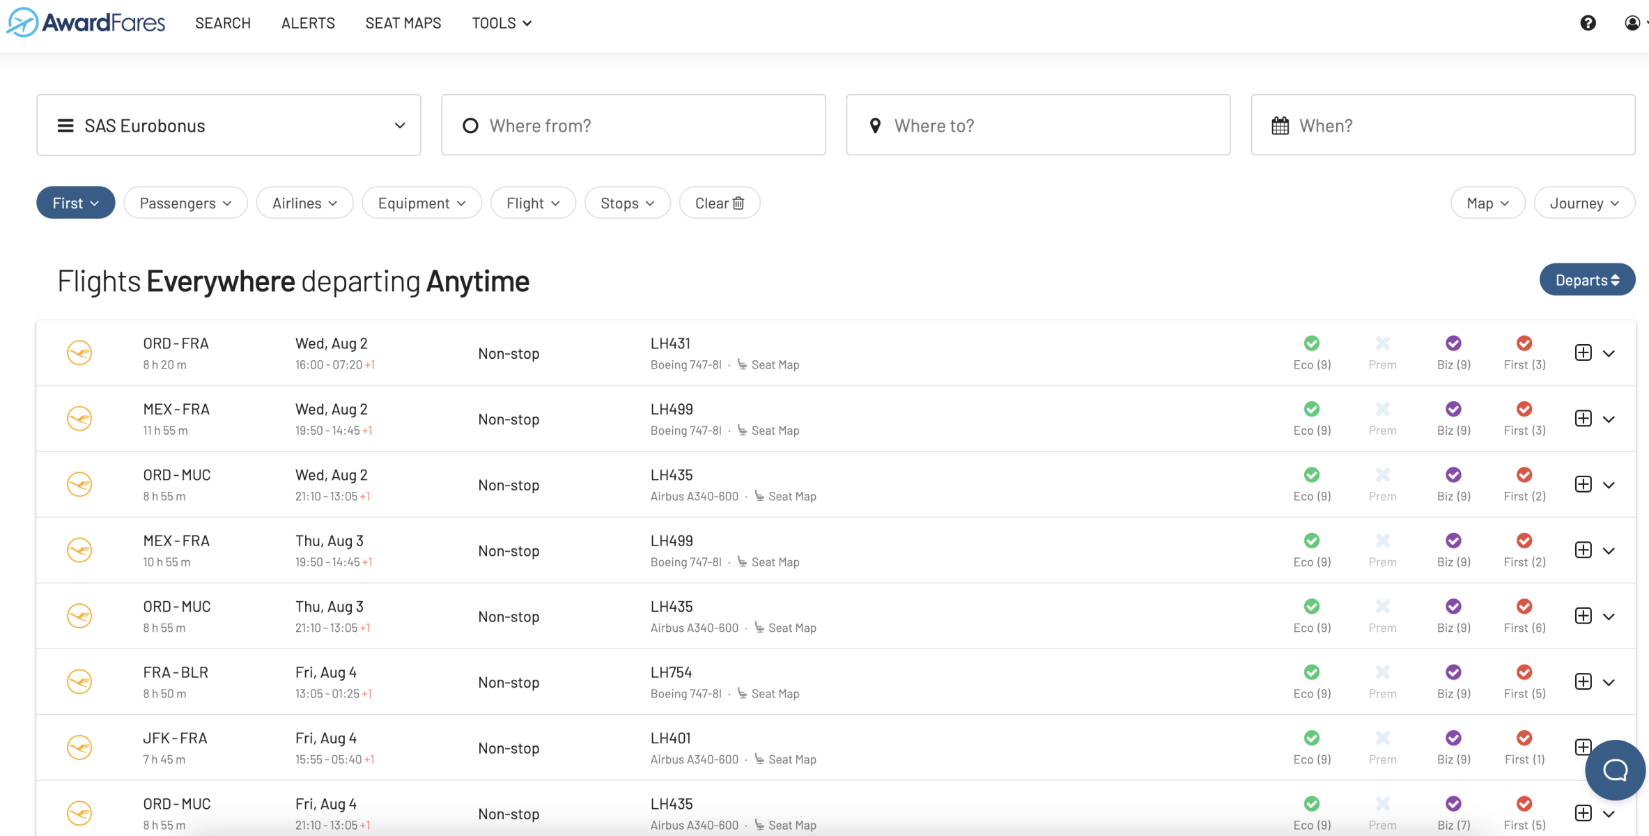Click the Where from? input field
The width and height of the screenshot is (1649, 836).
coord(633,125)
